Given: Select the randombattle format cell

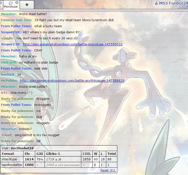Looking at the screenshot, I should coord(12,165).
